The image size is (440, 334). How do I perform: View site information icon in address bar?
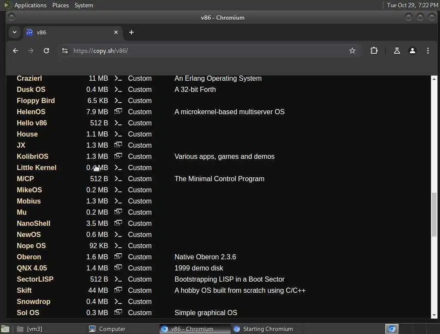[65, 51]
